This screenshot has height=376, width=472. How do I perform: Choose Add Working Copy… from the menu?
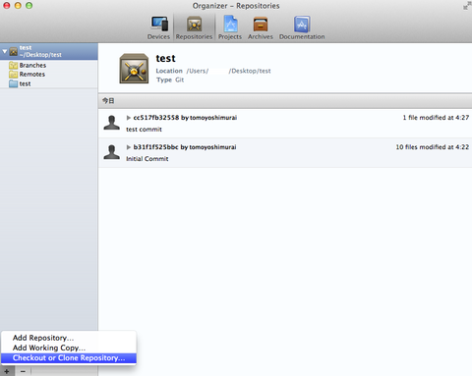tap(69, 348)
